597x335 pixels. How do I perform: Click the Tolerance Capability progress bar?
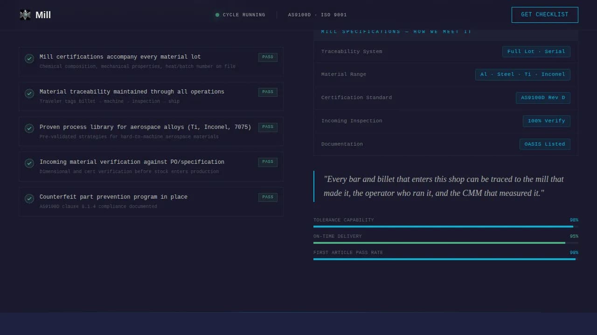(x=443, y=227)
